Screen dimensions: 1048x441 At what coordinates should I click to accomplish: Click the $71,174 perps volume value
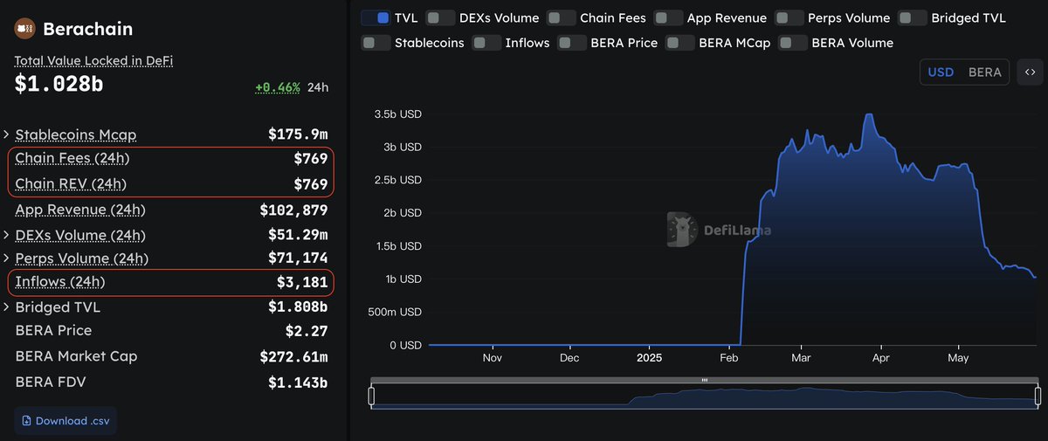(x=298, y=258)
